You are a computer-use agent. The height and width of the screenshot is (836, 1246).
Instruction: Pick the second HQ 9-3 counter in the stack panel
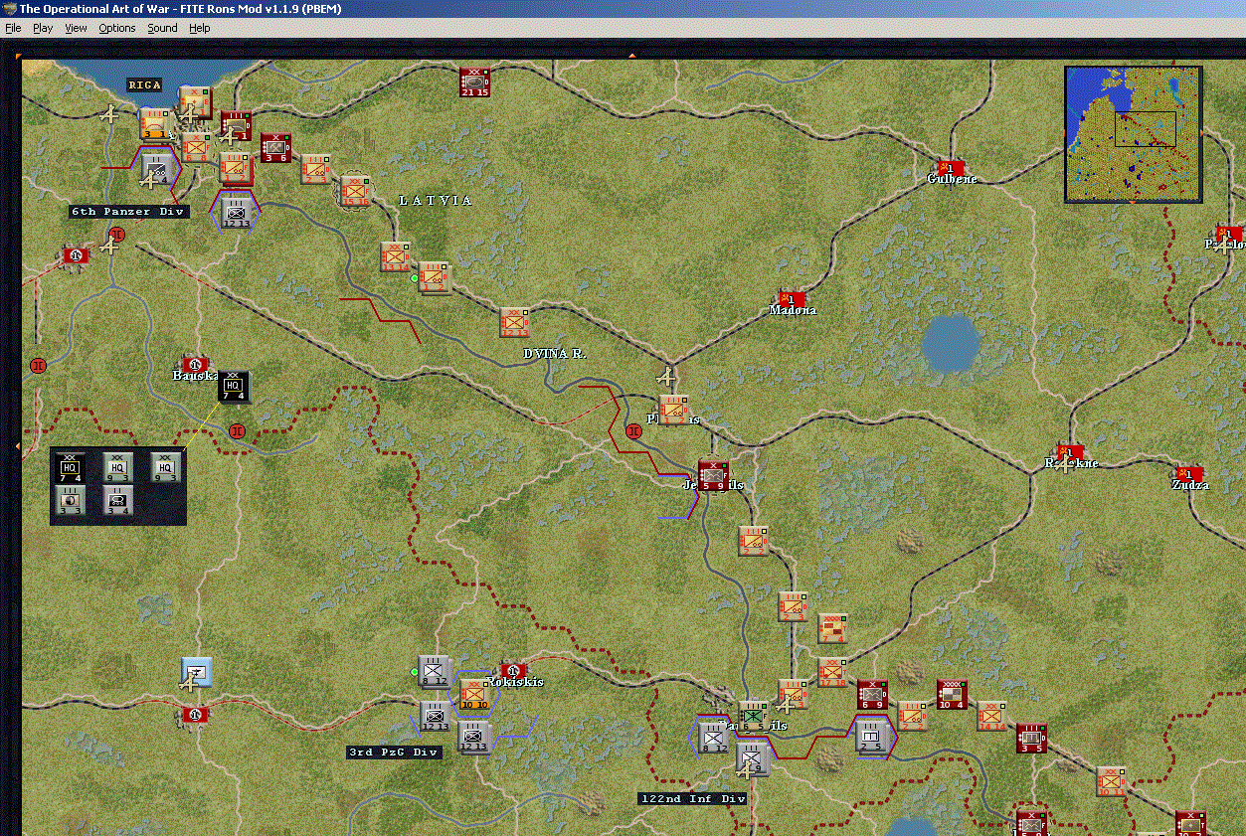166,467
